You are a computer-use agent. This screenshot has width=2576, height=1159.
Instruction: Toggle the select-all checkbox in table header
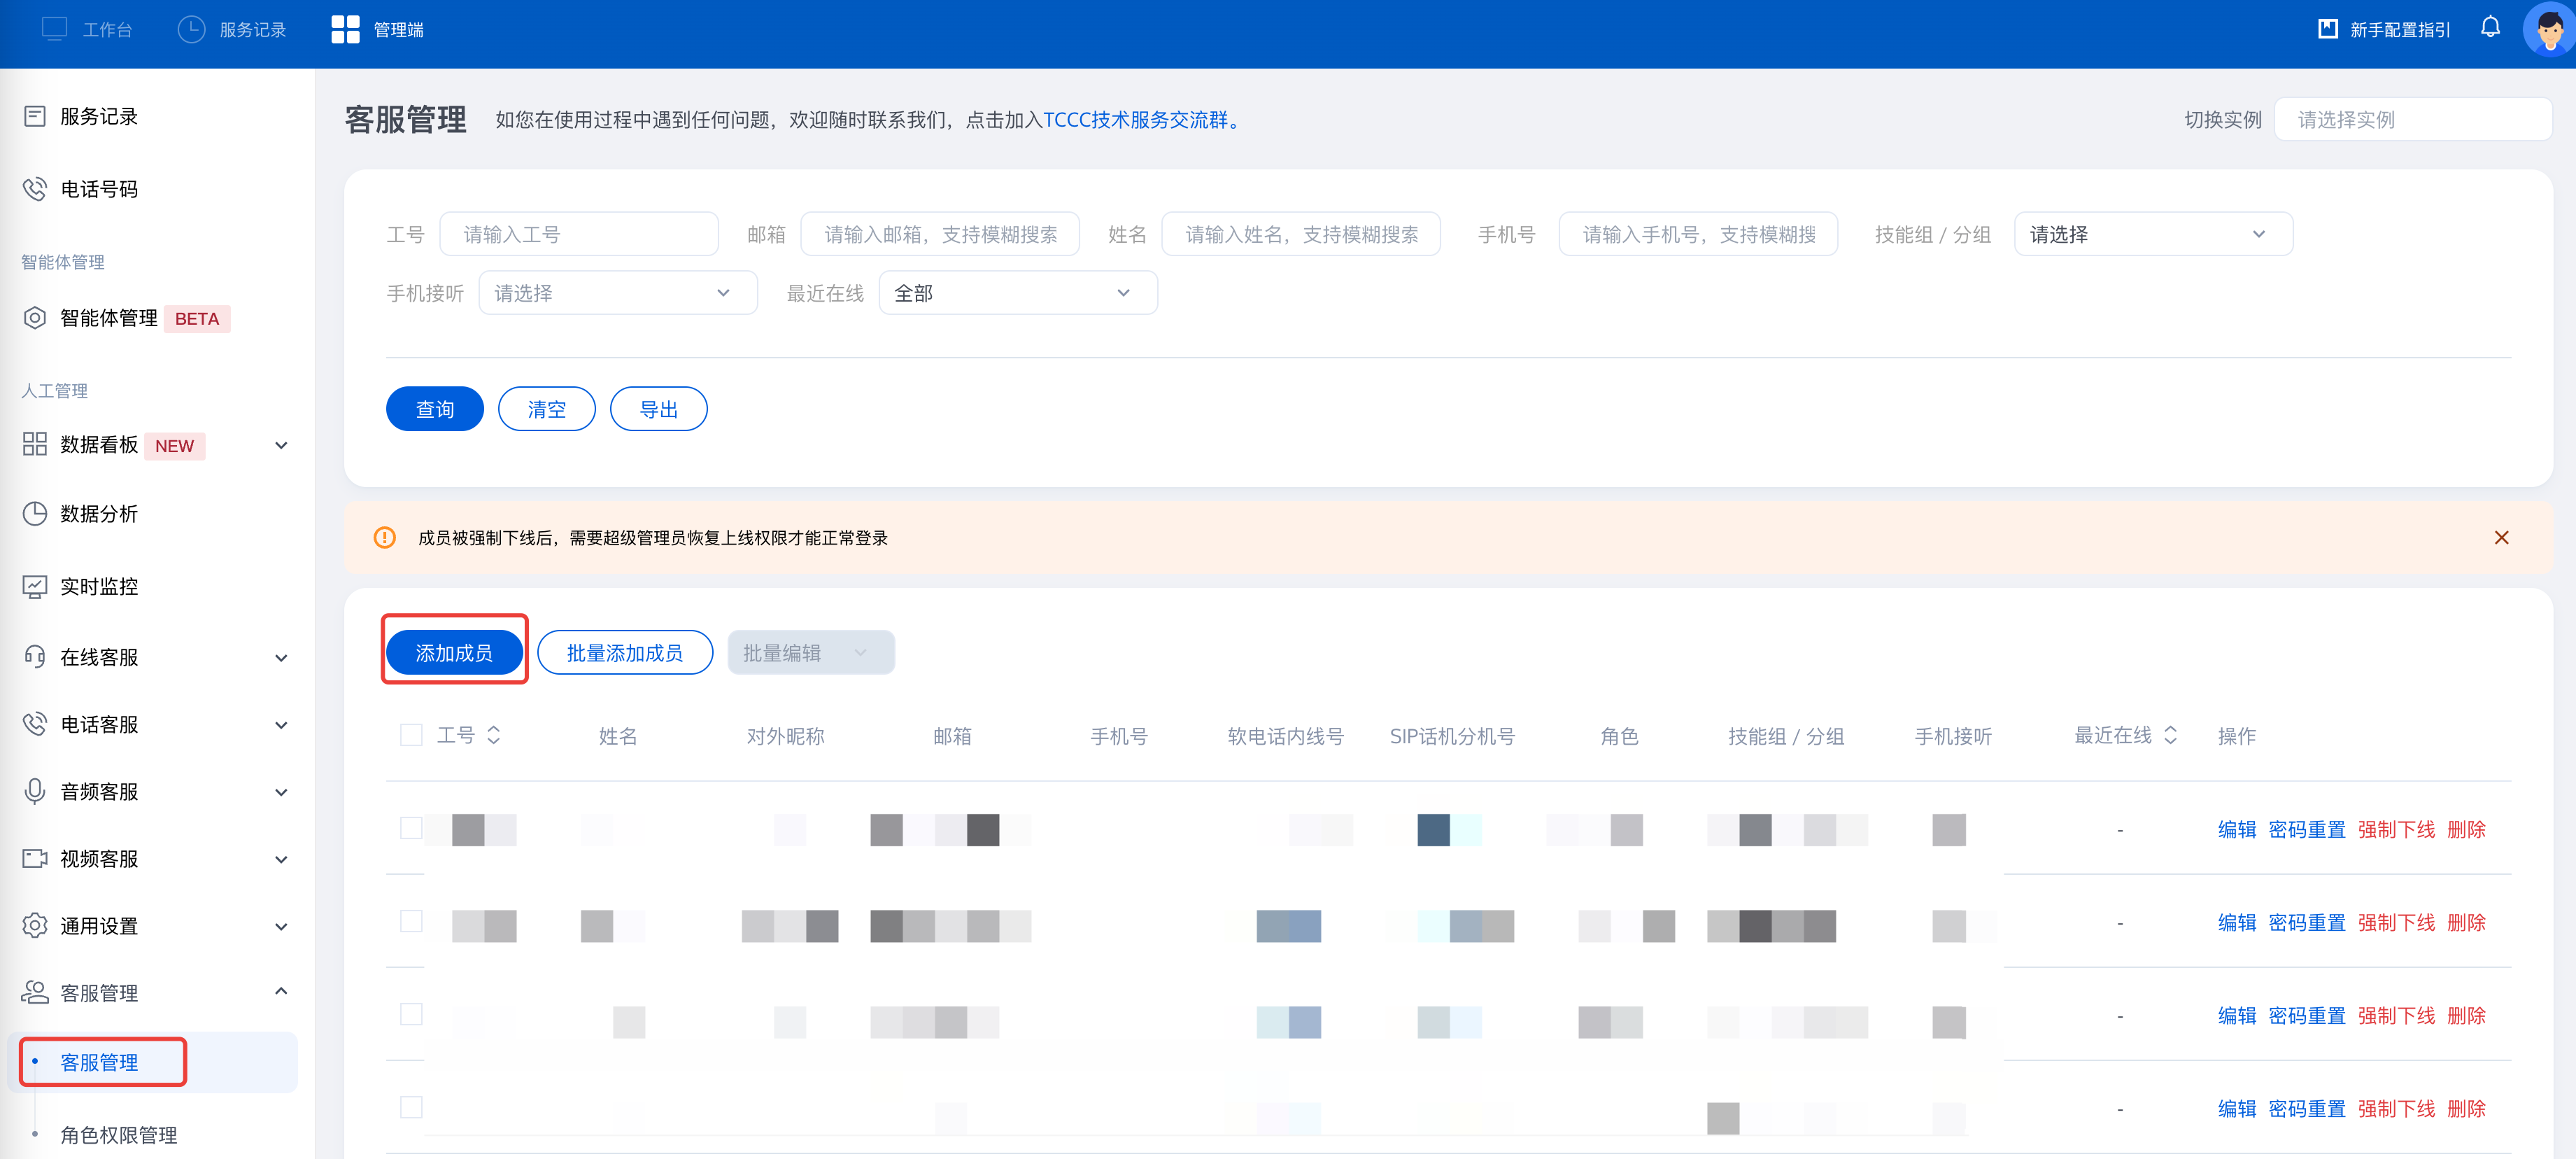click(411, 736)
